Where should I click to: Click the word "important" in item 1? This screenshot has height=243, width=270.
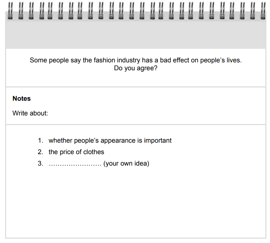coord(158,140)
